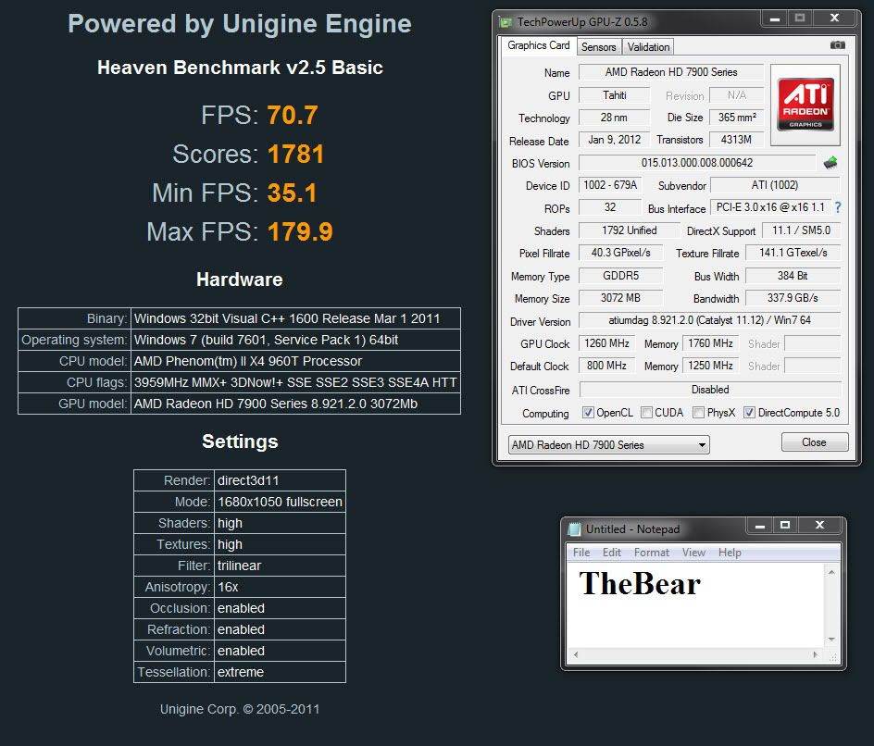Minimize the Notepad window
Screen dimensions: 874x746
pos(759,525)
